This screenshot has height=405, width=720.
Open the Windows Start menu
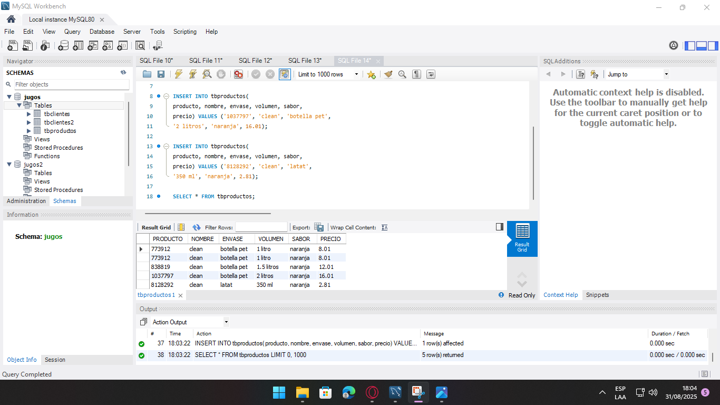point(279,392)
